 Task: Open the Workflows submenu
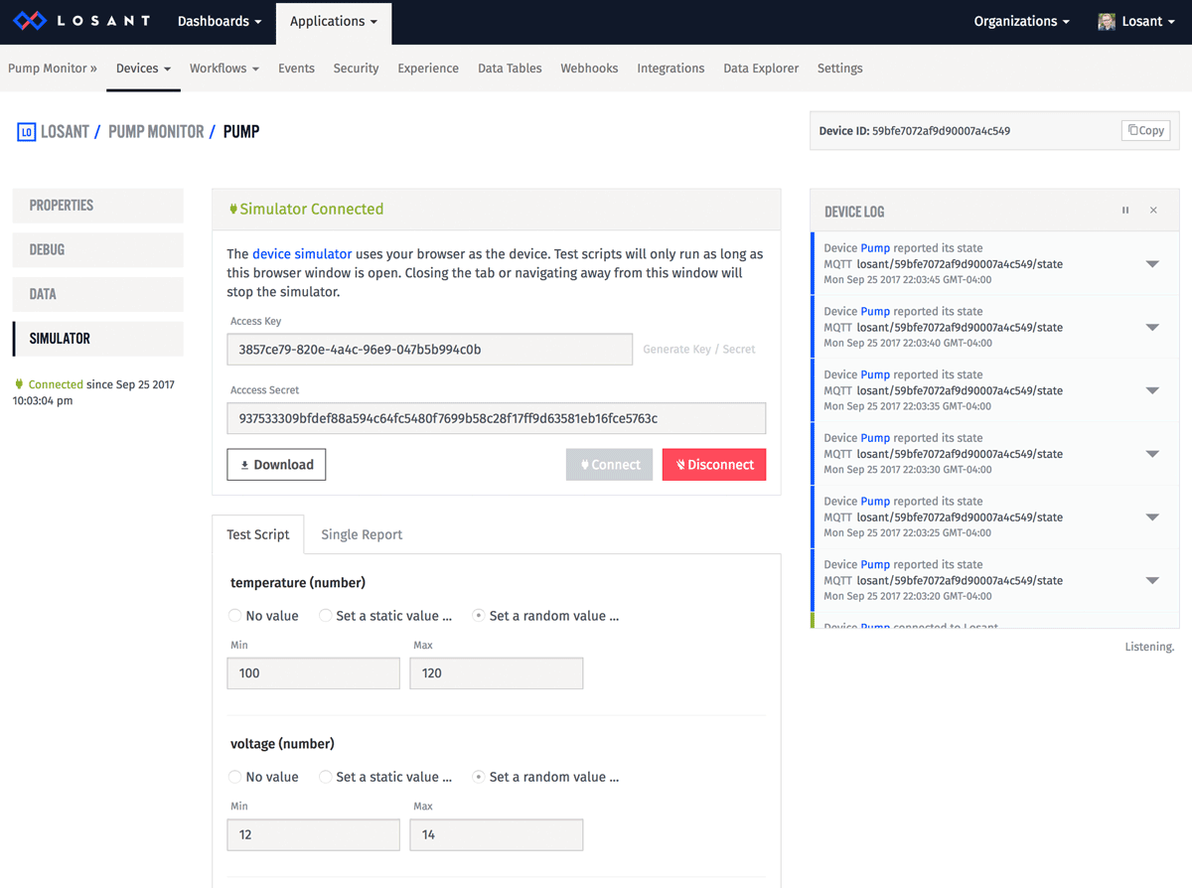pyautogui.click(x=224, y=69)
